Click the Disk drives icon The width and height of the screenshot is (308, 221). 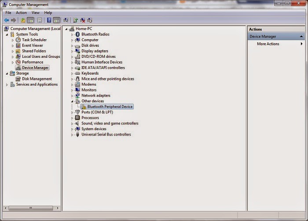coord(77,46)
